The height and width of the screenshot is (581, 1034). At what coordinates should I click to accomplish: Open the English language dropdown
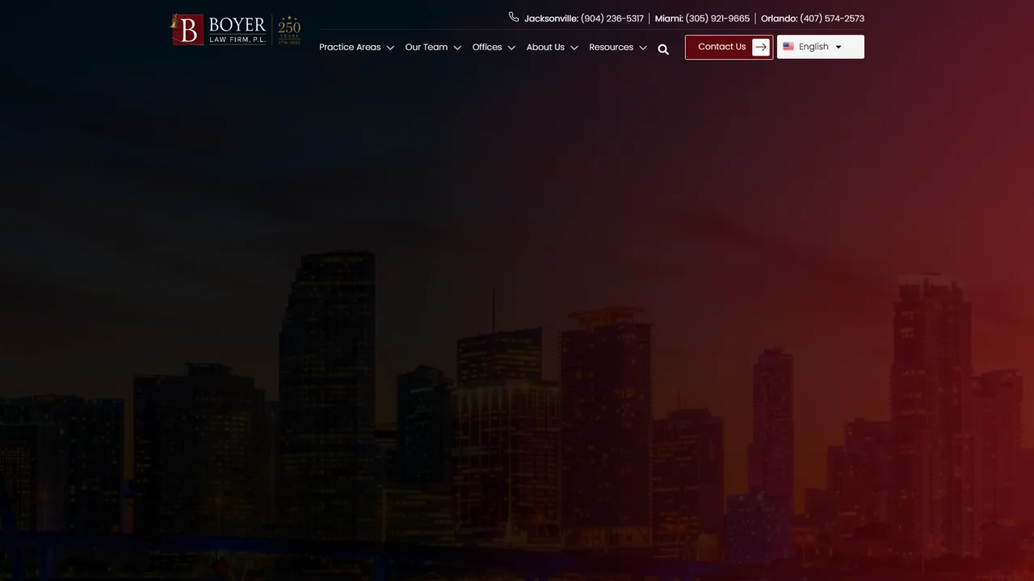(x=821, y=47)
